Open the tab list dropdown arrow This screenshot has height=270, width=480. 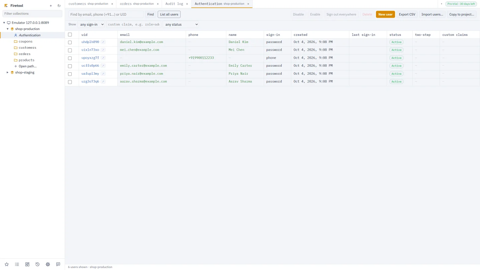441,4
